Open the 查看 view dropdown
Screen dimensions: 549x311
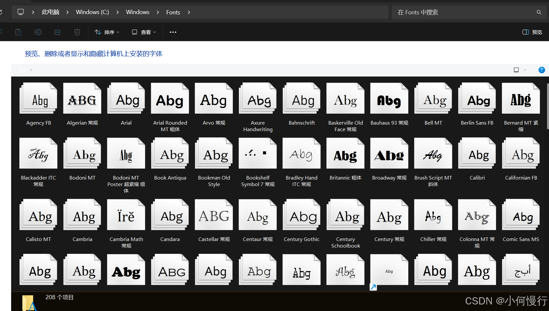click(x=144, y=32)
